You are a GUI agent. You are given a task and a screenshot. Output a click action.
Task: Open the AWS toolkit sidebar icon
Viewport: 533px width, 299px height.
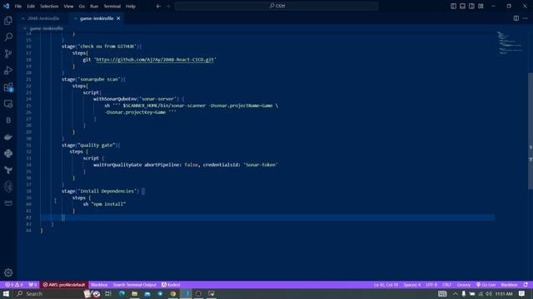coord(8,203)
